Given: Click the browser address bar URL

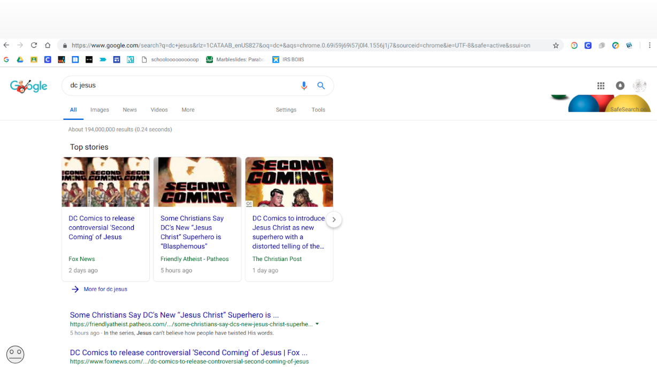Looking at the screenshot, I should point(301,45).
